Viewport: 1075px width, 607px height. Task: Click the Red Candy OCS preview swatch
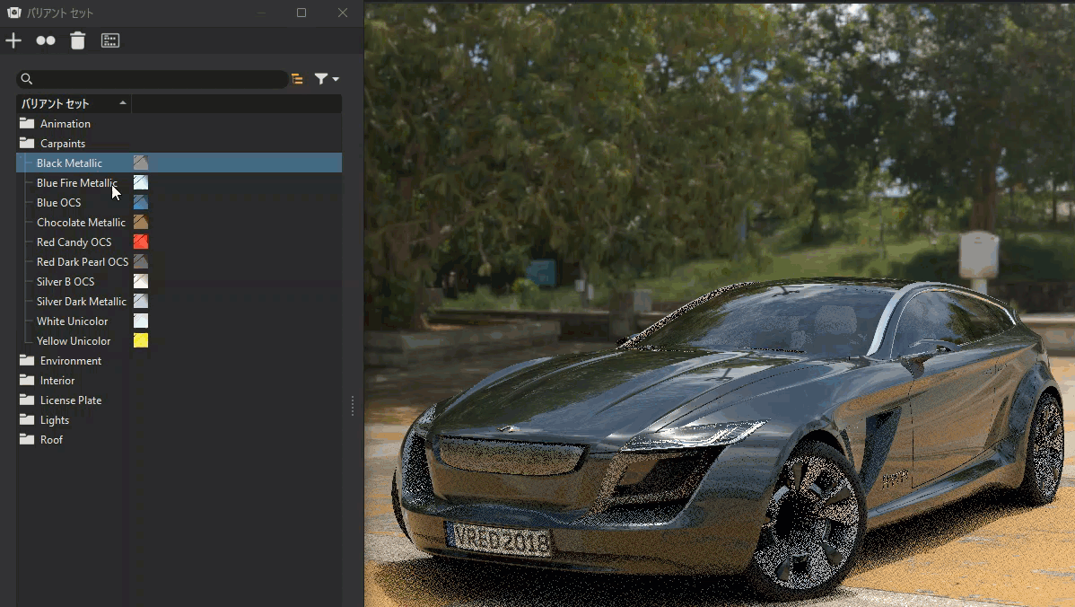tap(141, 242)
